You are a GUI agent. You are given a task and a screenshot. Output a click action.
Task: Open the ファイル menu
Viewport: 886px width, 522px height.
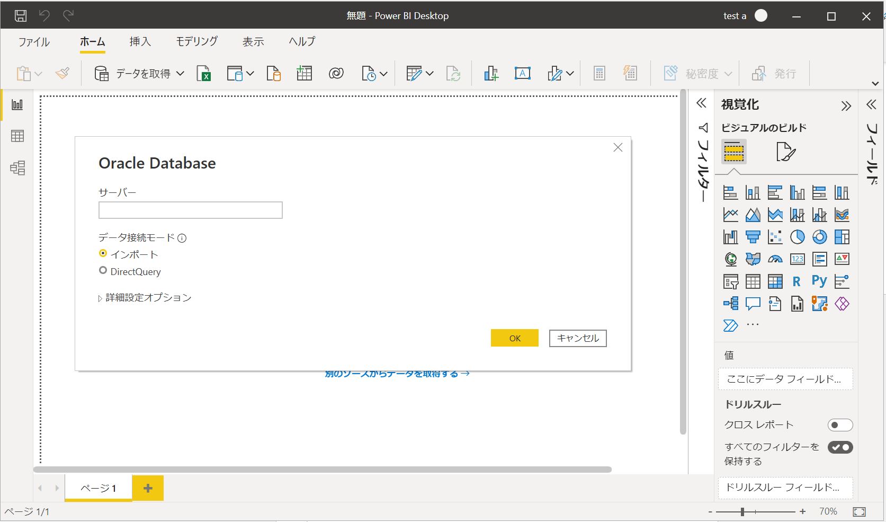pyautogui.click(x=34, y=41)
